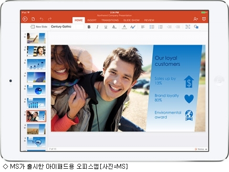This screenshot has height=172, width=229.
Task: Open more text formatting options
Action: [114, 27]
